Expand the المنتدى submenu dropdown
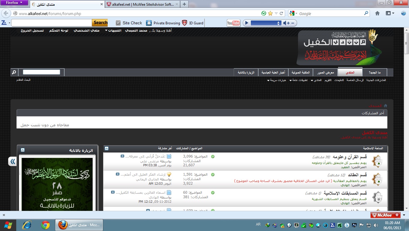409x231 pixels. click(x=312, y=80)
